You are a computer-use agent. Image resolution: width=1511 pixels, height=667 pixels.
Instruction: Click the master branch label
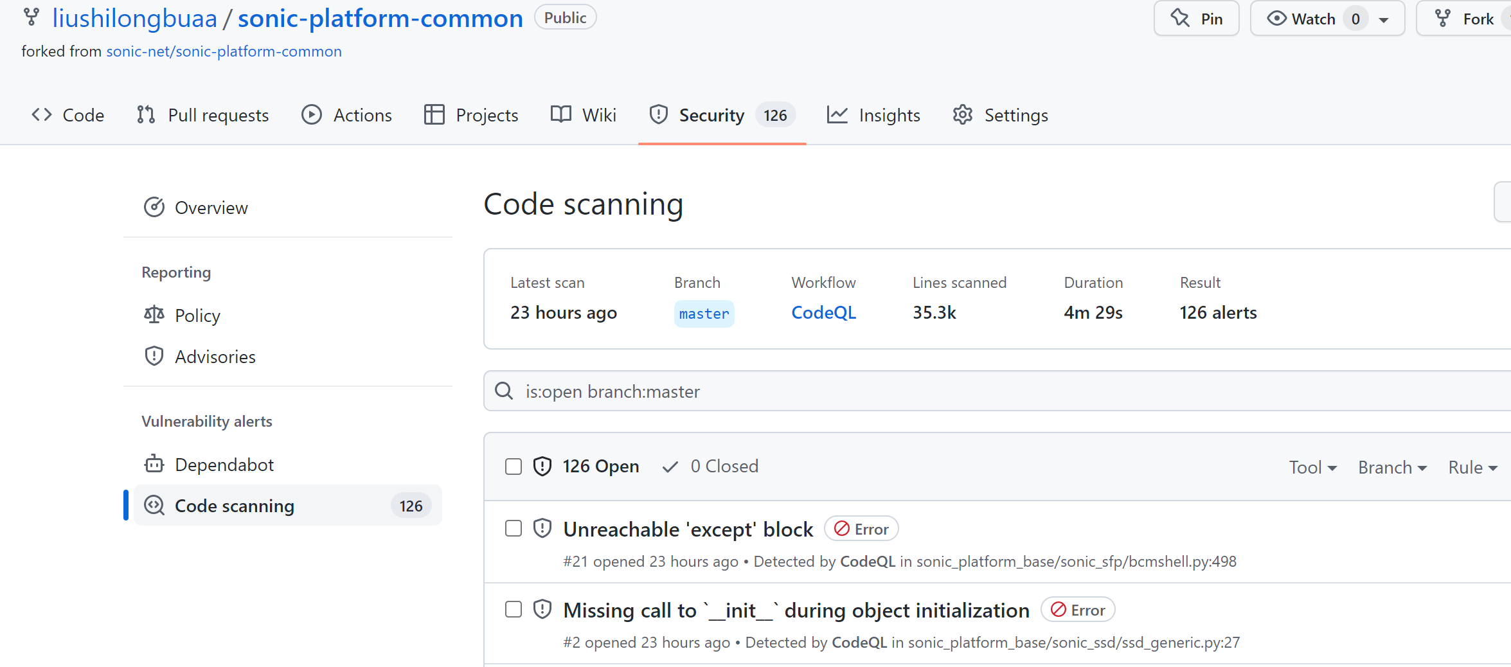(704, 314)
